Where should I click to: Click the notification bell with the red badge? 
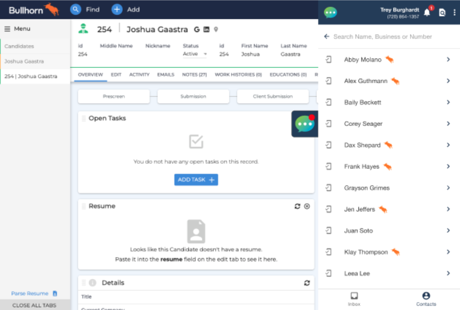coord(426,13)
